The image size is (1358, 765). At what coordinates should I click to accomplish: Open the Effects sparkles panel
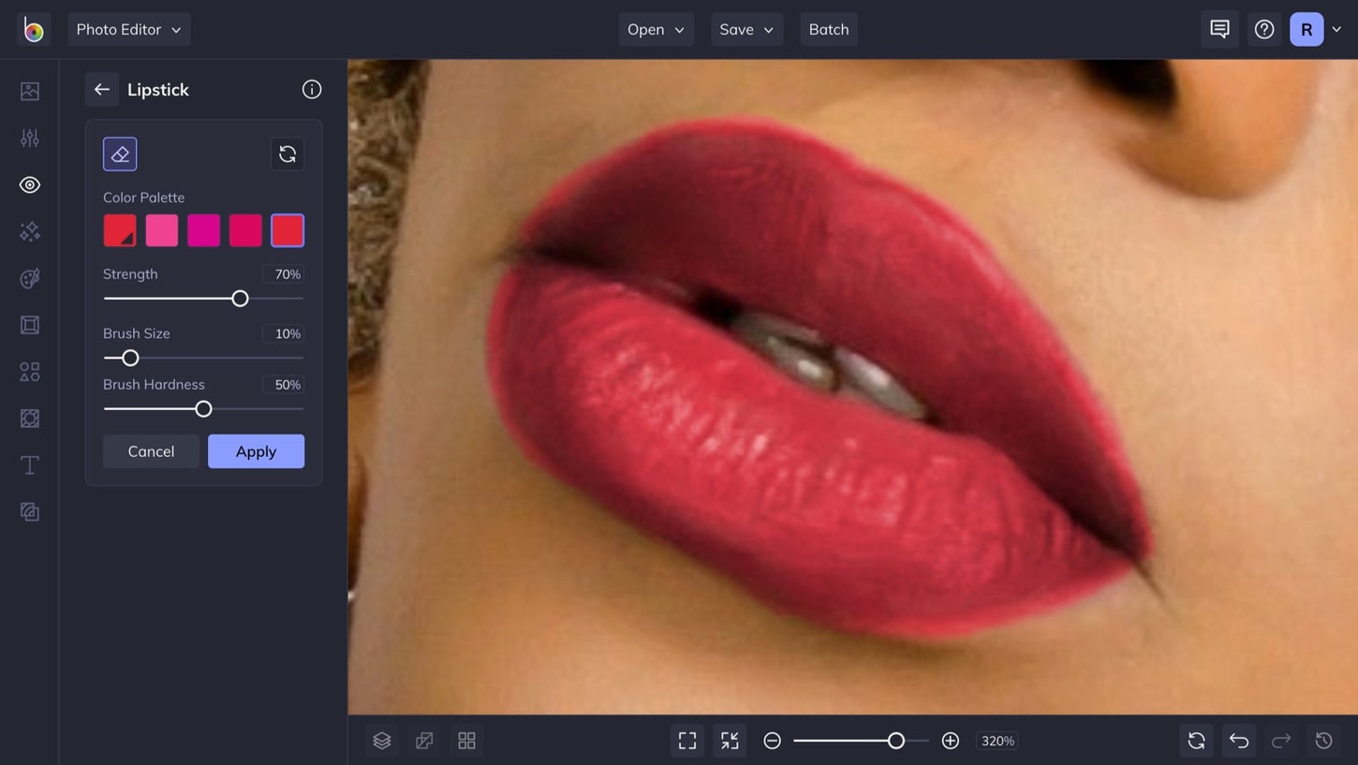(29, 231)
